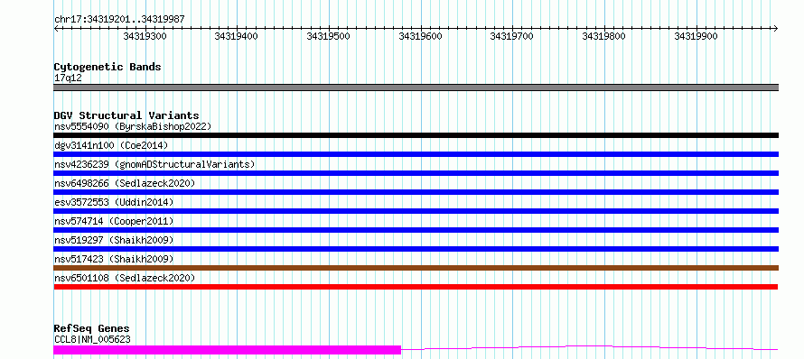Click the 34319800 ruler tick label

click(x=603, y=36)
